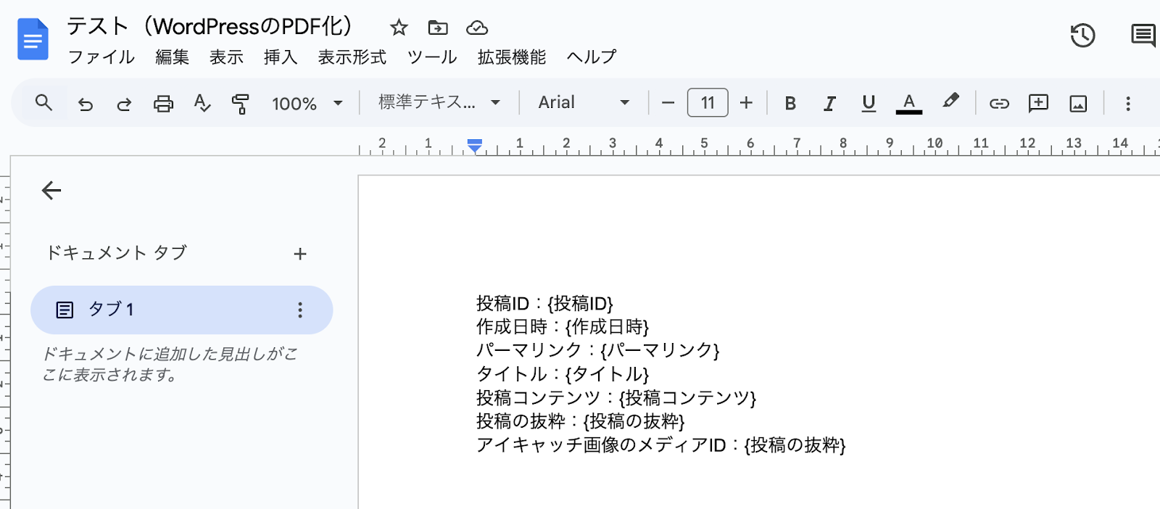Click the line パーマリンク：{パーマリンク}
This screenshot has height=509, width=1160.
[x=597, y=350]
